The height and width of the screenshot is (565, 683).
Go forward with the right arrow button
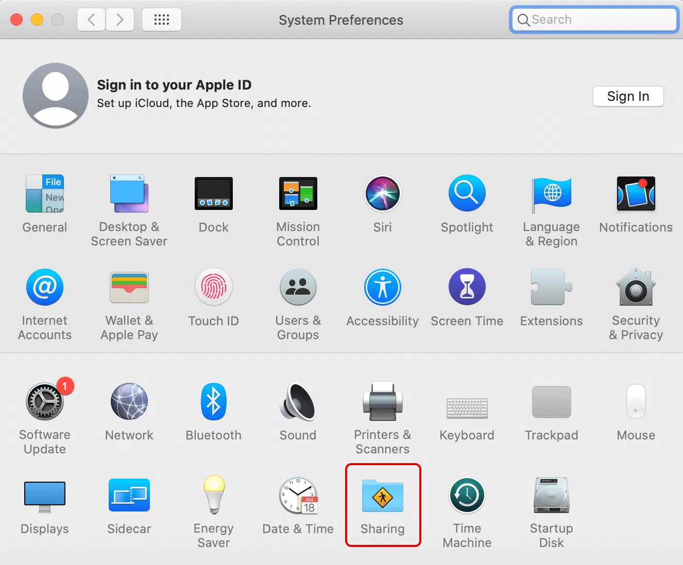pyautogui.click(x=120, y=20)
